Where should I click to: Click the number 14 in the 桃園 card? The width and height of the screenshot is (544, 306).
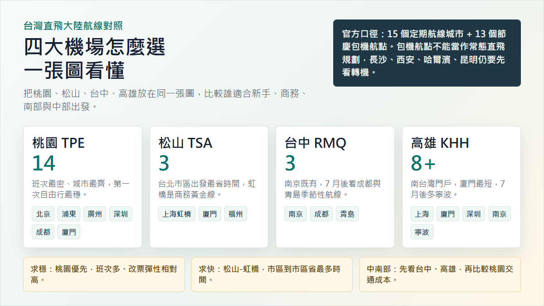coord(44,164)
